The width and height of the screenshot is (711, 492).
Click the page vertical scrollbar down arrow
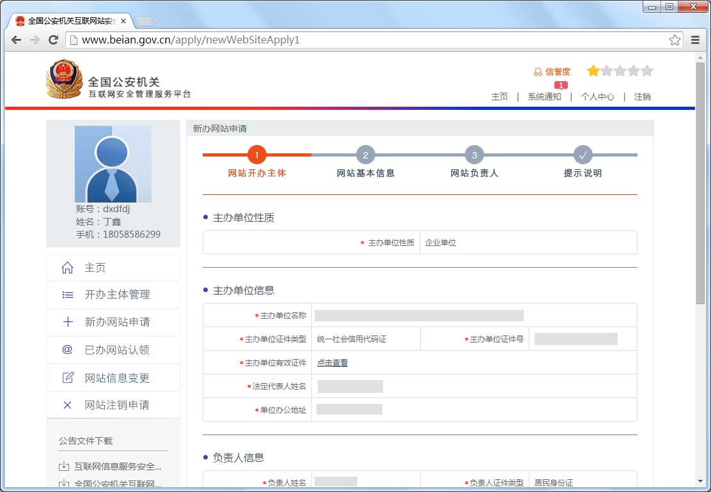tap(701, 480)
